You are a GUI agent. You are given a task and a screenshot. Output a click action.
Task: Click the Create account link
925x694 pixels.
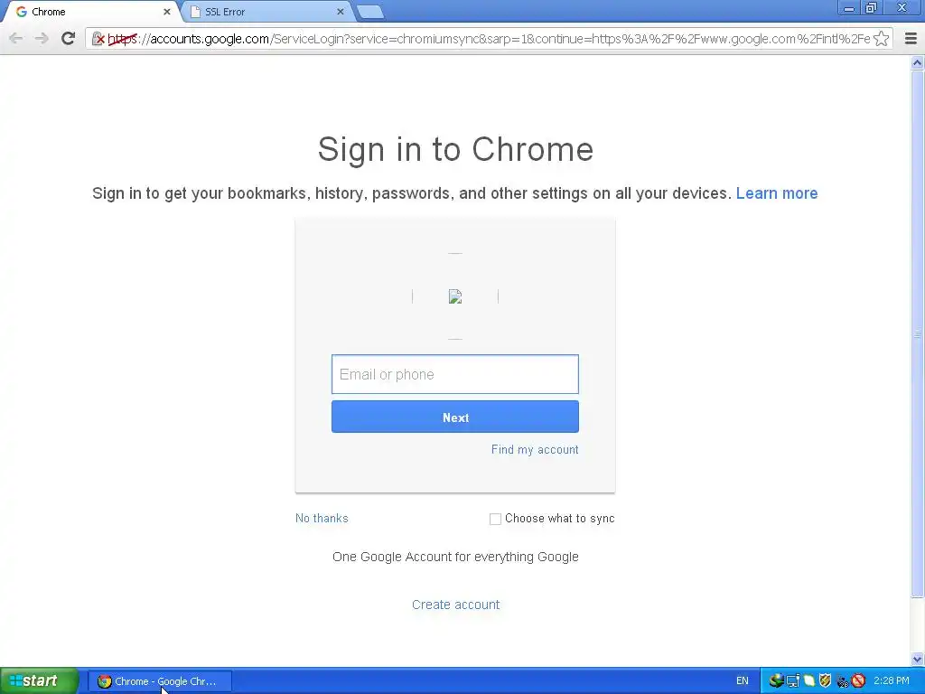455,605
